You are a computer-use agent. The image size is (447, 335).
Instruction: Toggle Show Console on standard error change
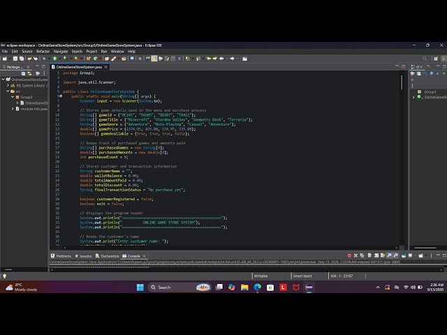(396, 255)
